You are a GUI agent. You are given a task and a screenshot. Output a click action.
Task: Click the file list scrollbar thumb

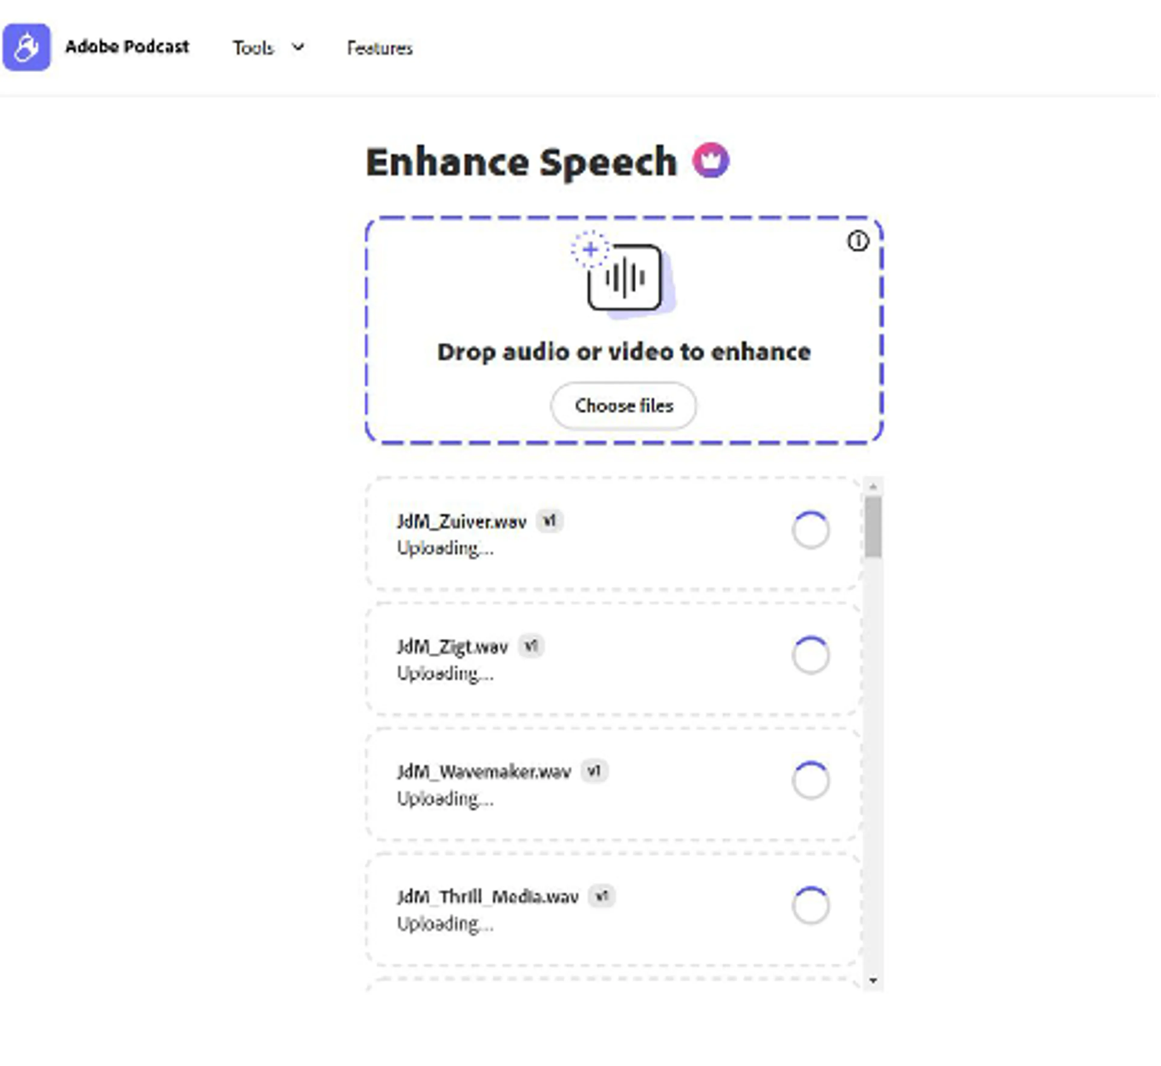[x=873, y=527]
